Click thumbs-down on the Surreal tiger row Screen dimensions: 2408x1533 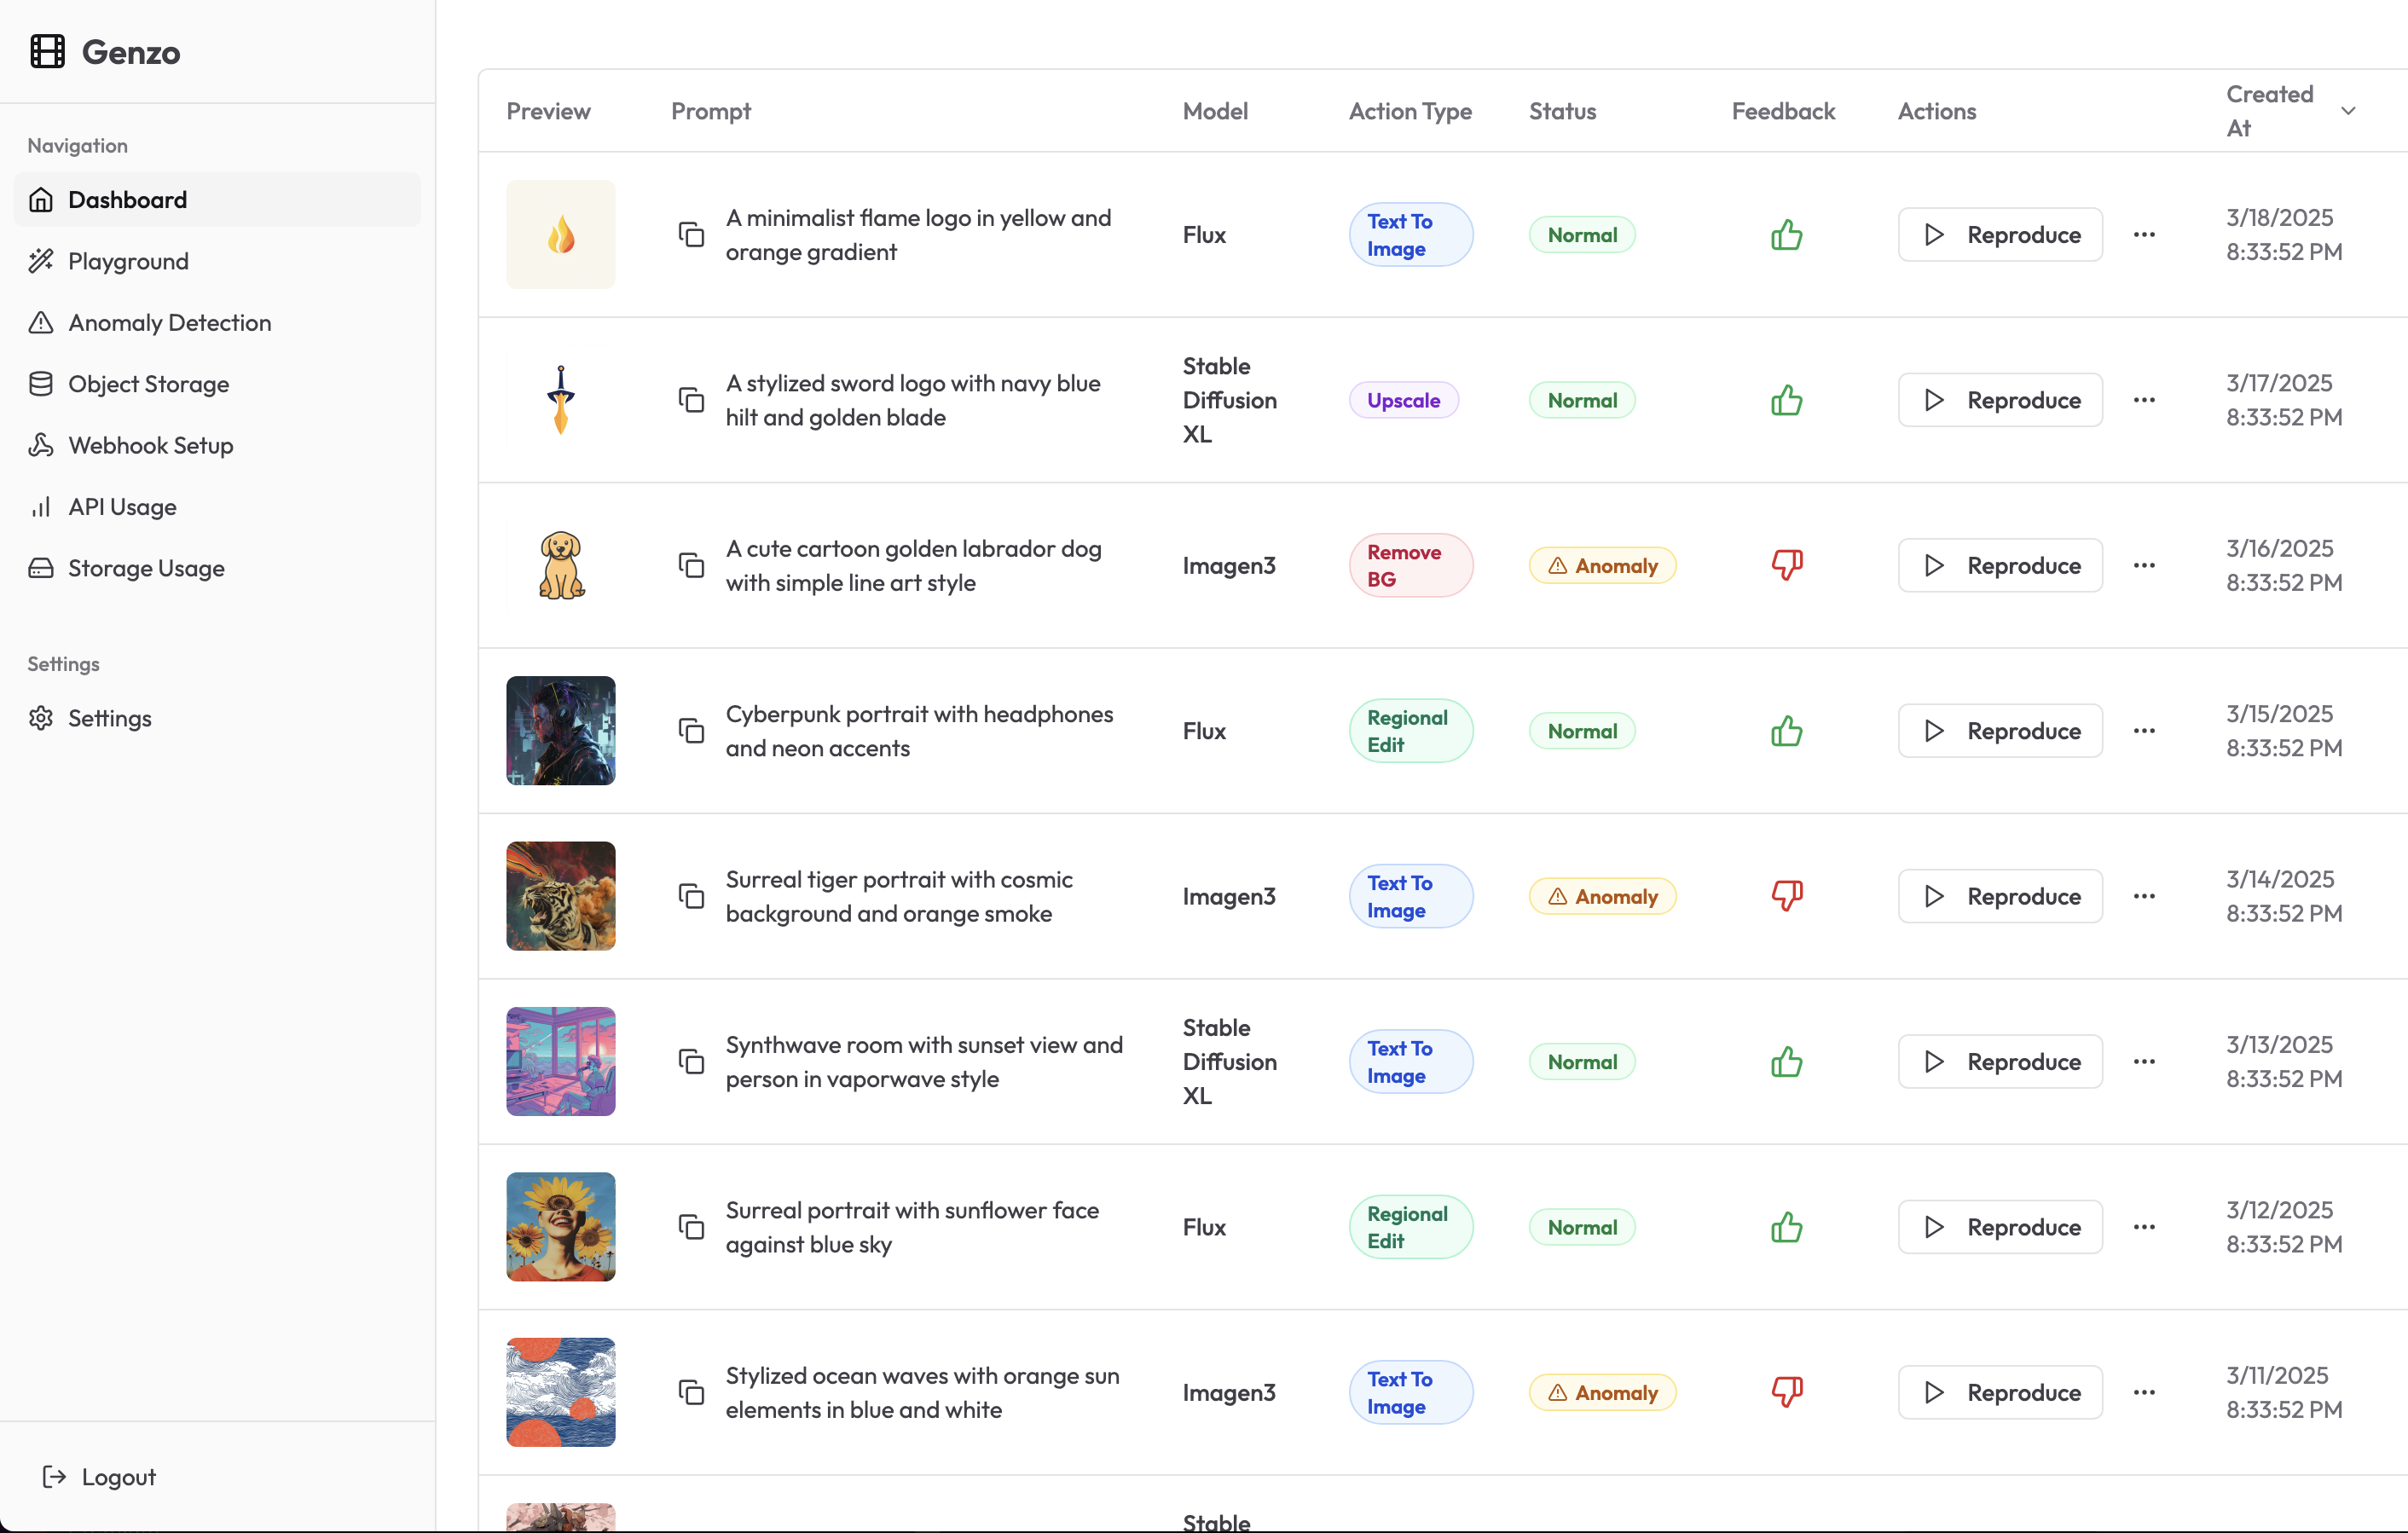[x=1786, y=896]
